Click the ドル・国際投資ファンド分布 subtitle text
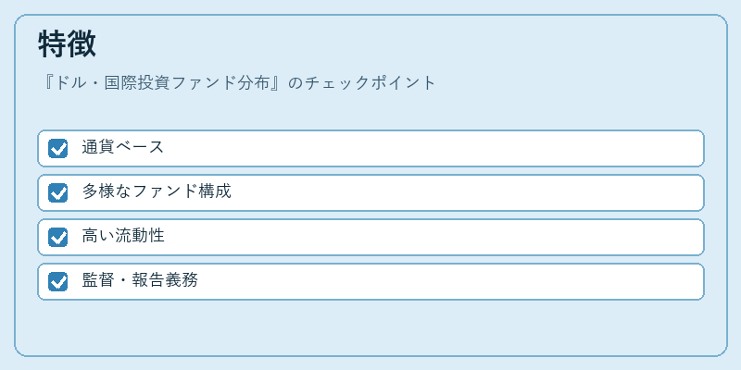 tap(164, 83)
